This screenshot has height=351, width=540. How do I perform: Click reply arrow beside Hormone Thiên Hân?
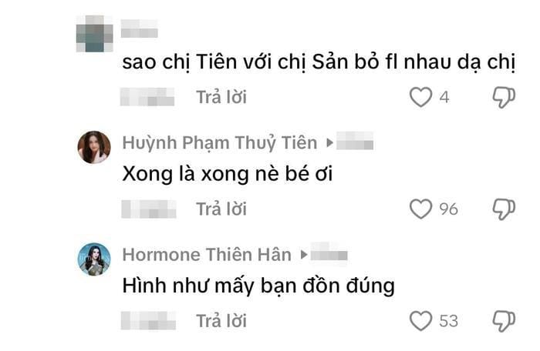303,255
